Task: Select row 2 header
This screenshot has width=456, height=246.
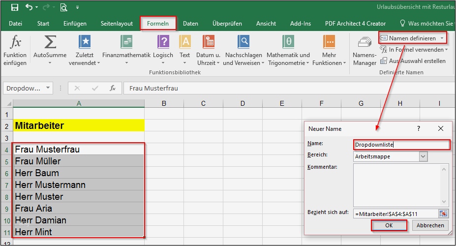Action: click(x=7, y=126)
